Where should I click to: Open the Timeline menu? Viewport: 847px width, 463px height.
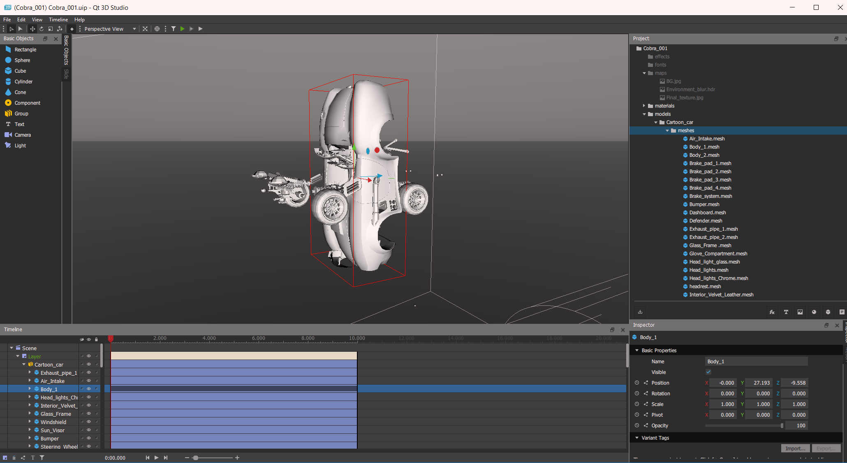[x=58, y=20]
